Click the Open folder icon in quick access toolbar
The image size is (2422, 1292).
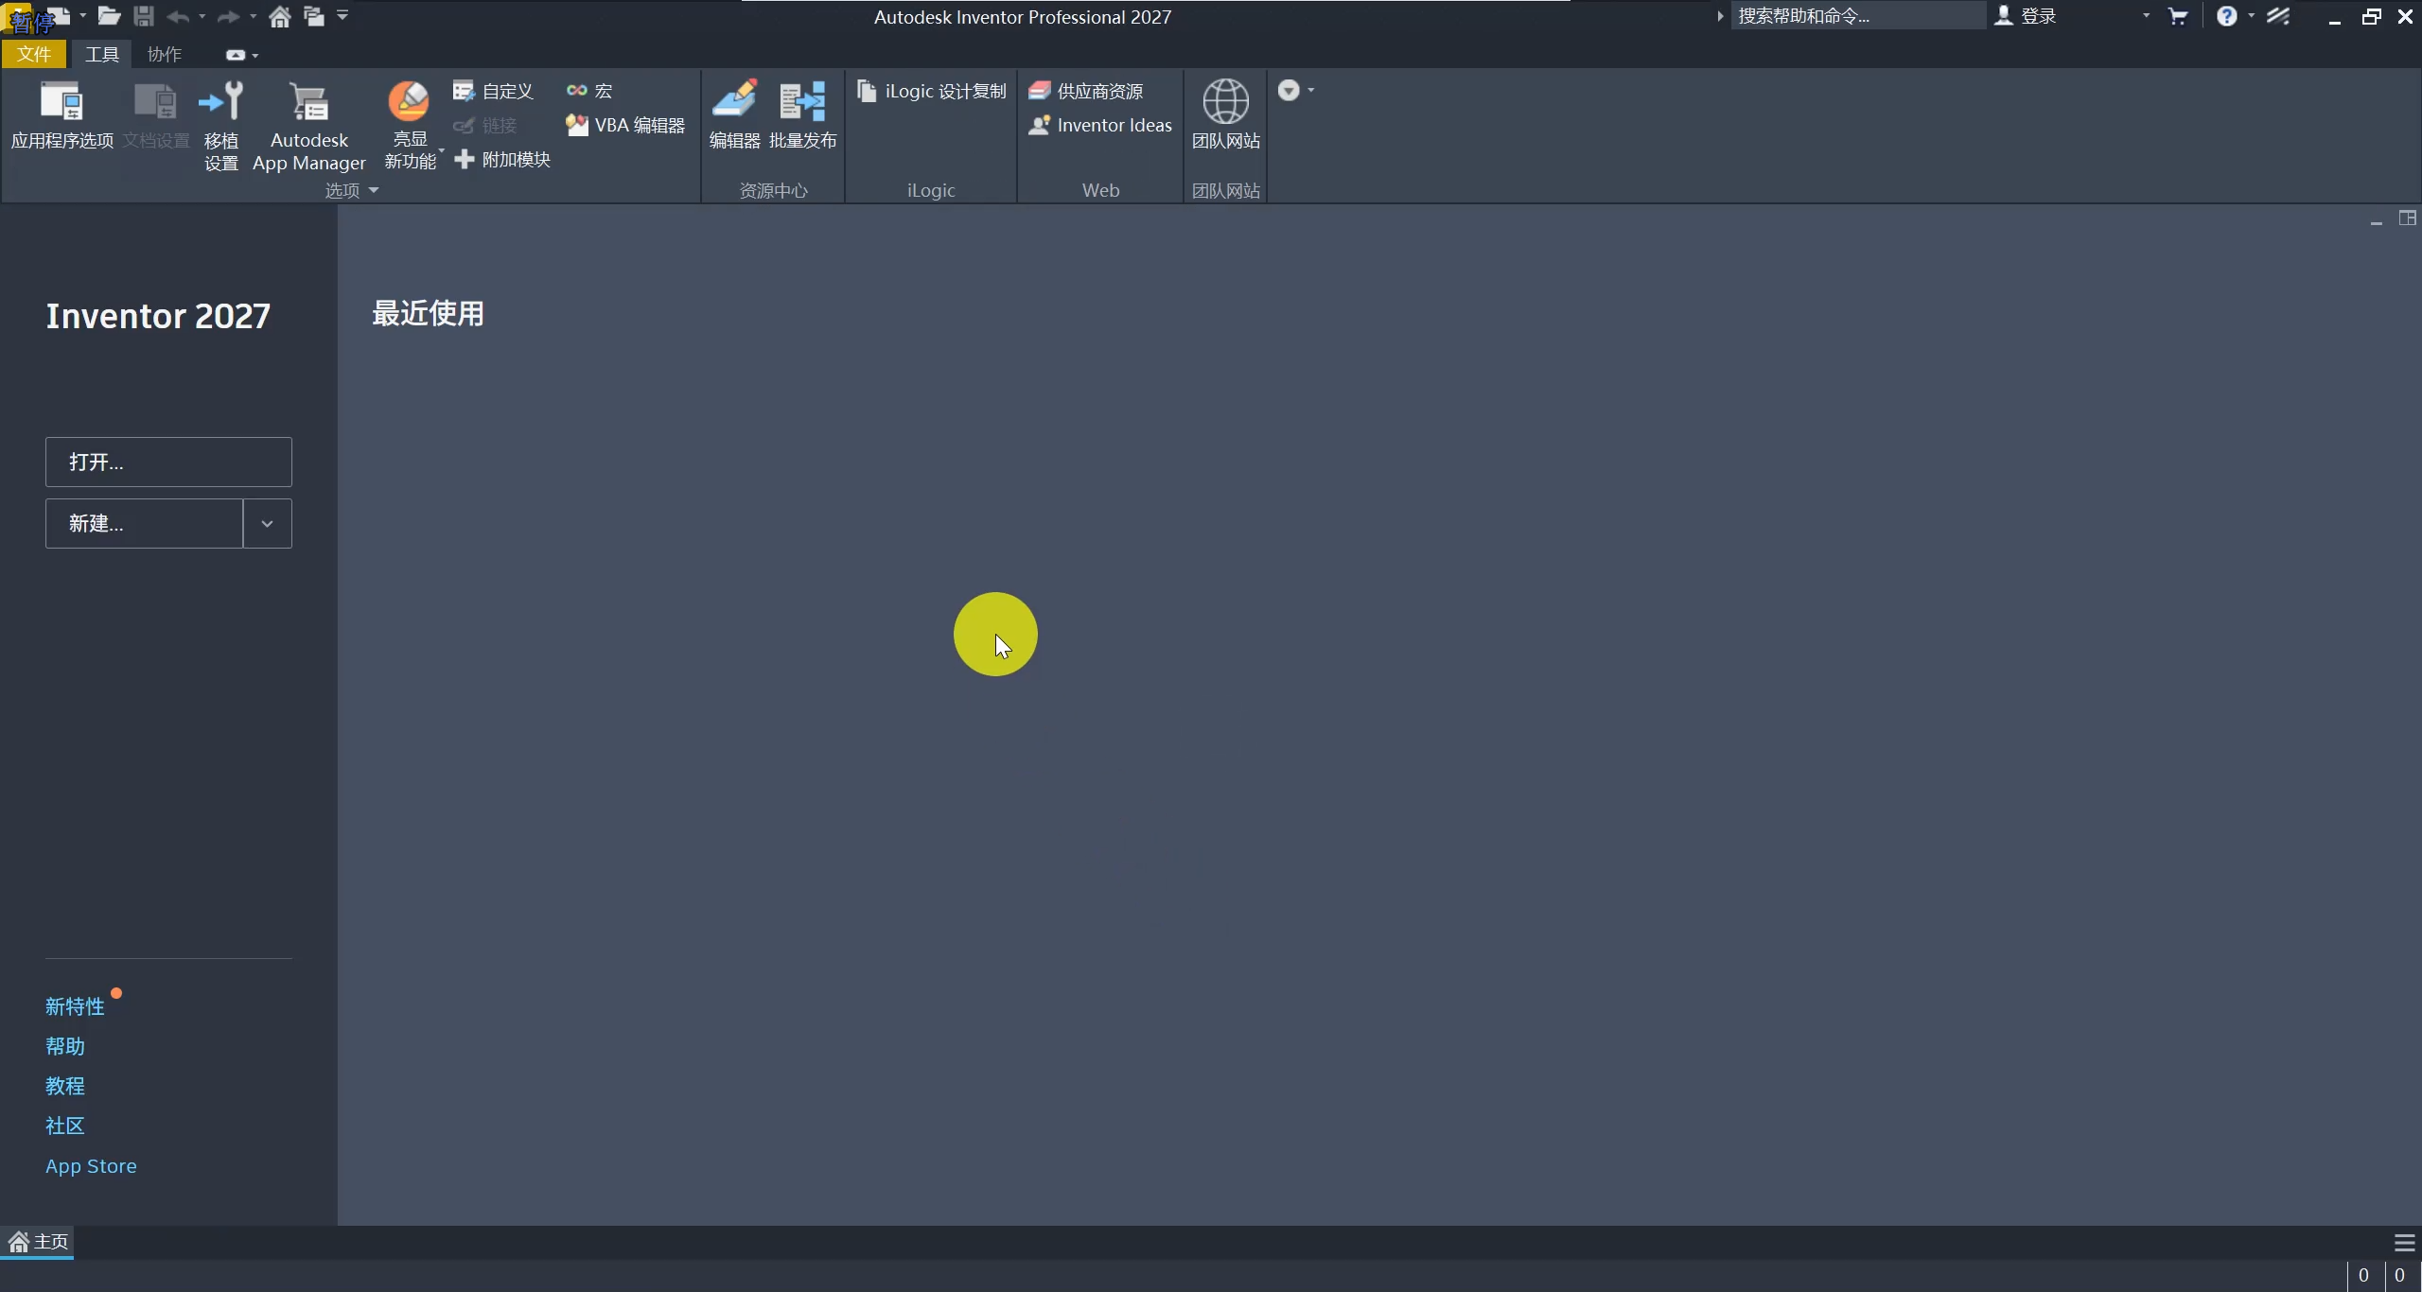click(109, 16)
